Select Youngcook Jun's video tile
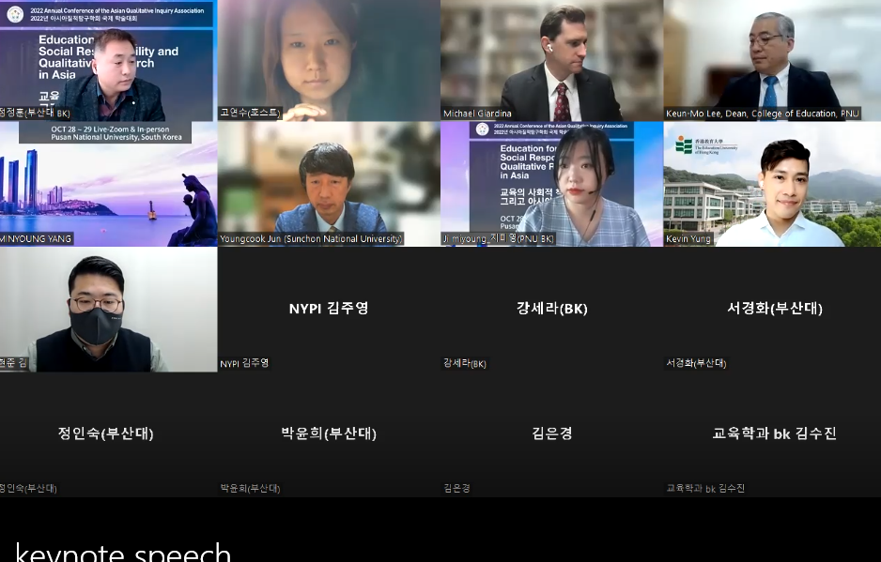The width and height of the screenshot is (881, 562). coord(329,184)
